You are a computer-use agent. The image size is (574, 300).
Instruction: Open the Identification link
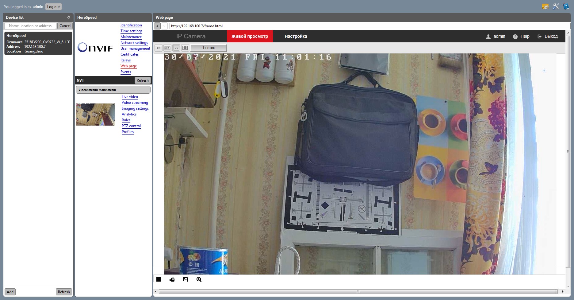click(131, 25)
